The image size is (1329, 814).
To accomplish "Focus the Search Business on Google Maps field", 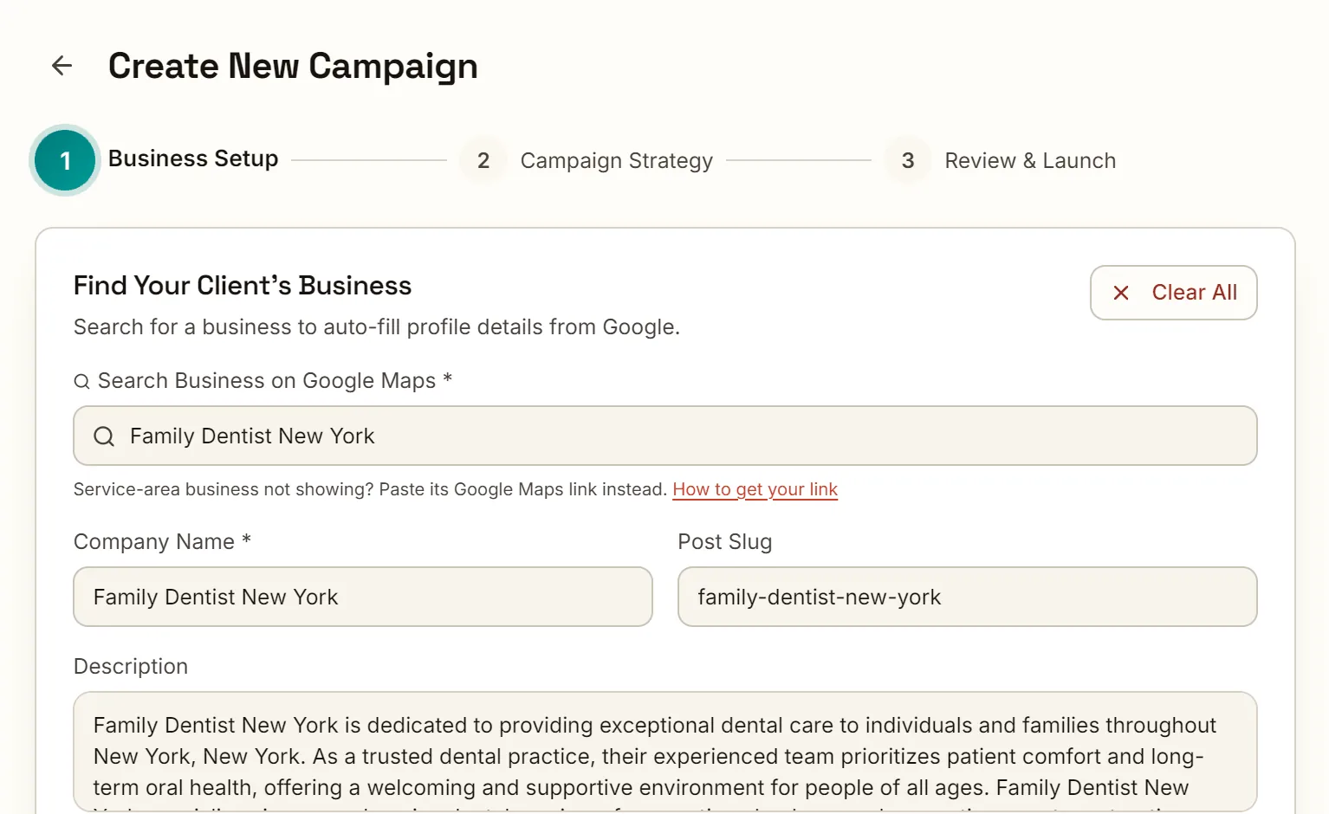I will 665,436.
